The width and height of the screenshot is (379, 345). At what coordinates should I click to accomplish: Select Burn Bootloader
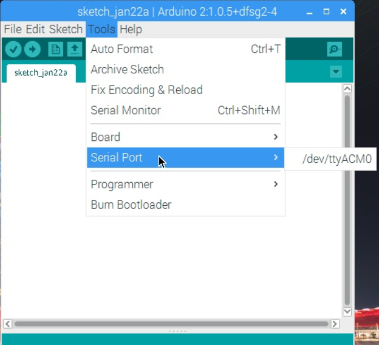186,205
